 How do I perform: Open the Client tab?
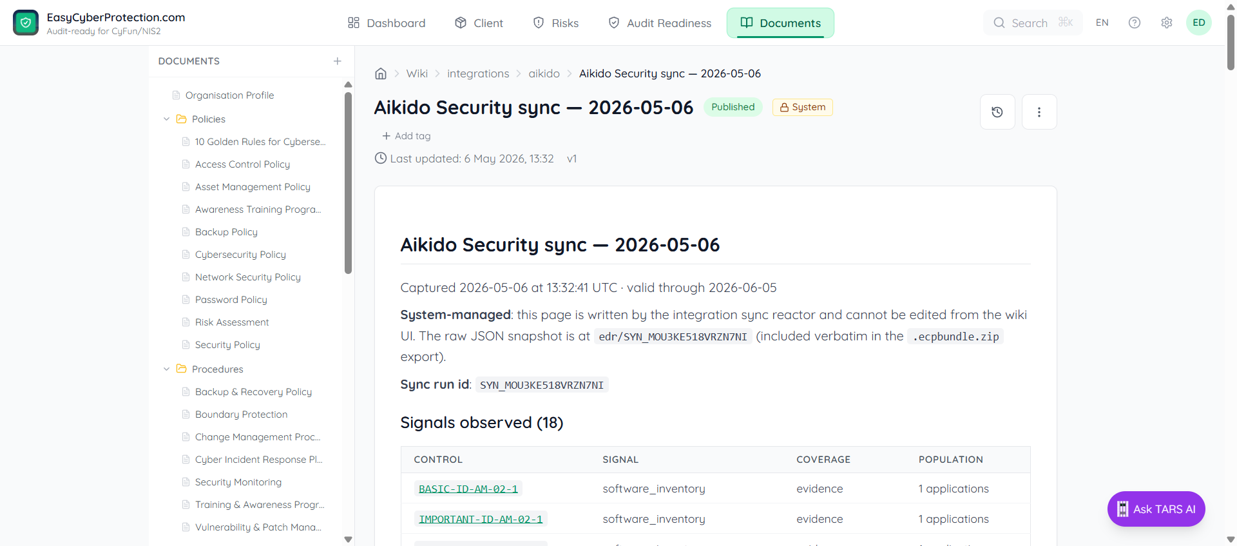pos(479,23)
